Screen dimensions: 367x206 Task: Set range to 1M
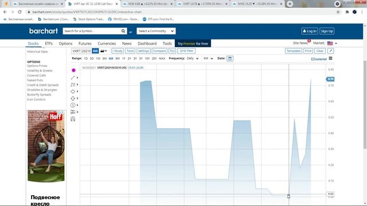click(x=98, y=58)
